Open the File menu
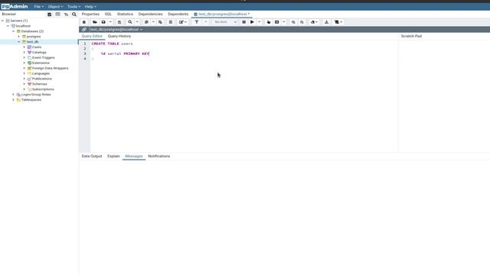The height and width of the screenshot is (275, 490). click(39, 7)
